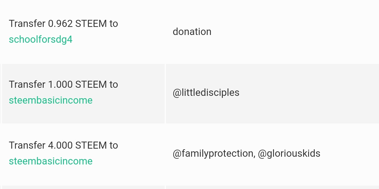Click the word 'Transfer' in the 0.962 row

click(x=27, y=24)
